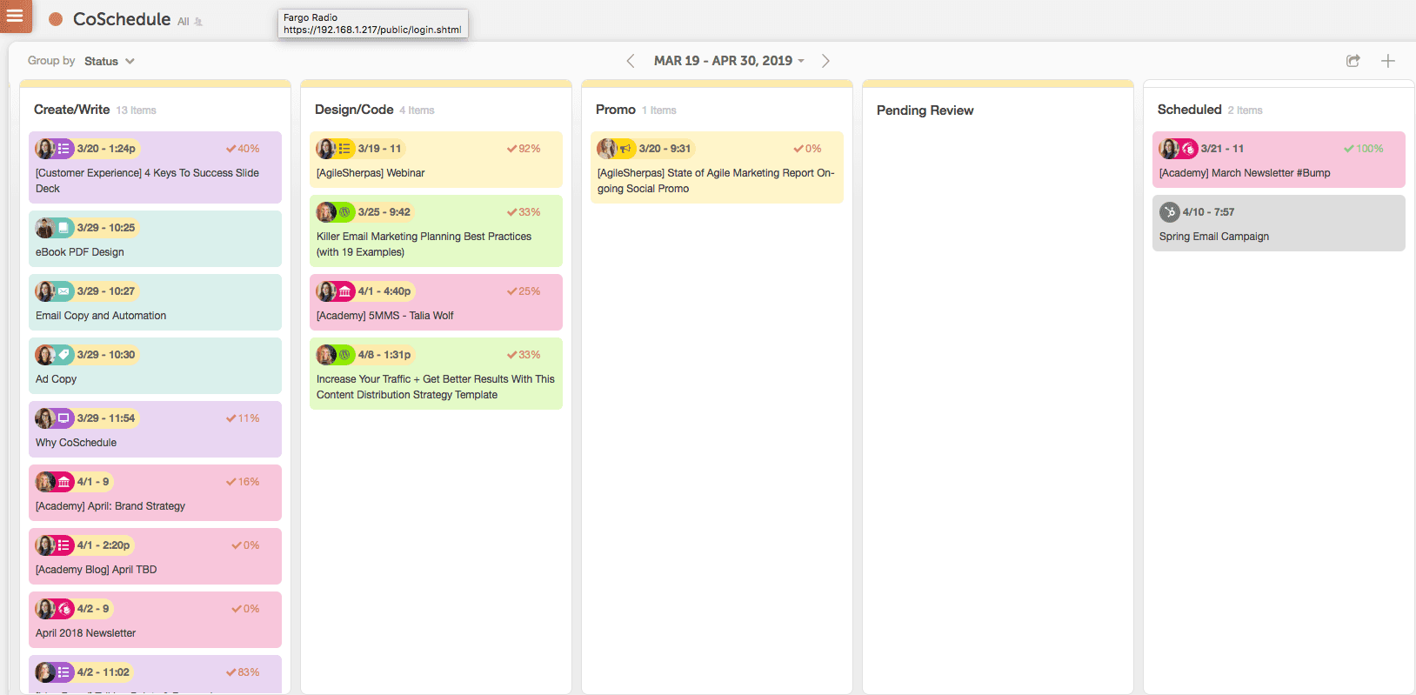Image resolution: width=1416 pixels, height=695 pixels.
Task: Click email icon on Email Copy and Automation card
Action: tap(63, 291)
